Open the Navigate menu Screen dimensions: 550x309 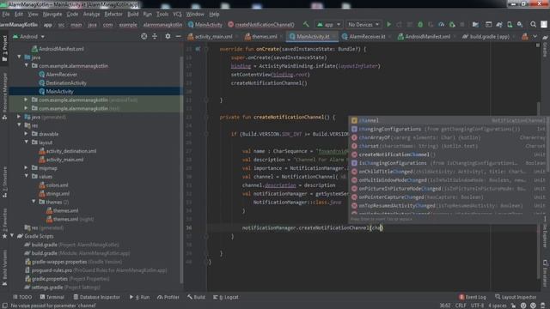[52, 14]
